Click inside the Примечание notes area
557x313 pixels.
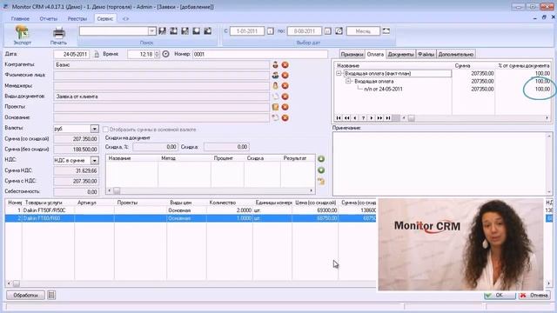(440, 163)
